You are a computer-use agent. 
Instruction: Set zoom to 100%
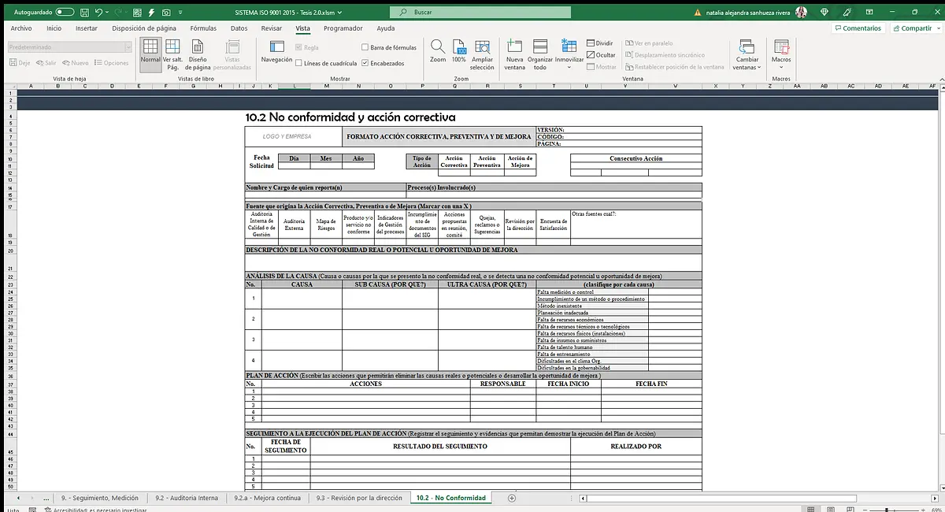pos(459,51)
